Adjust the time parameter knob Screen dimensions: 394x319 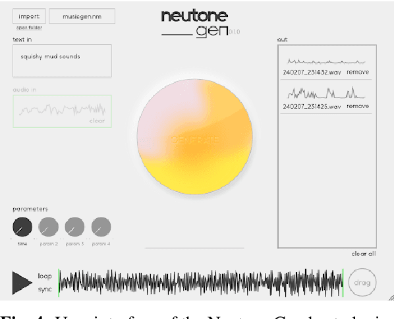(x=22, y=227)
